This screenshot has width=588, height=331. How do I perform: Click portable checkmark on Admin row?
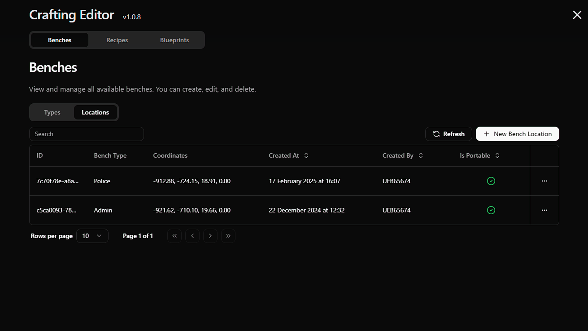pos(491,210)
